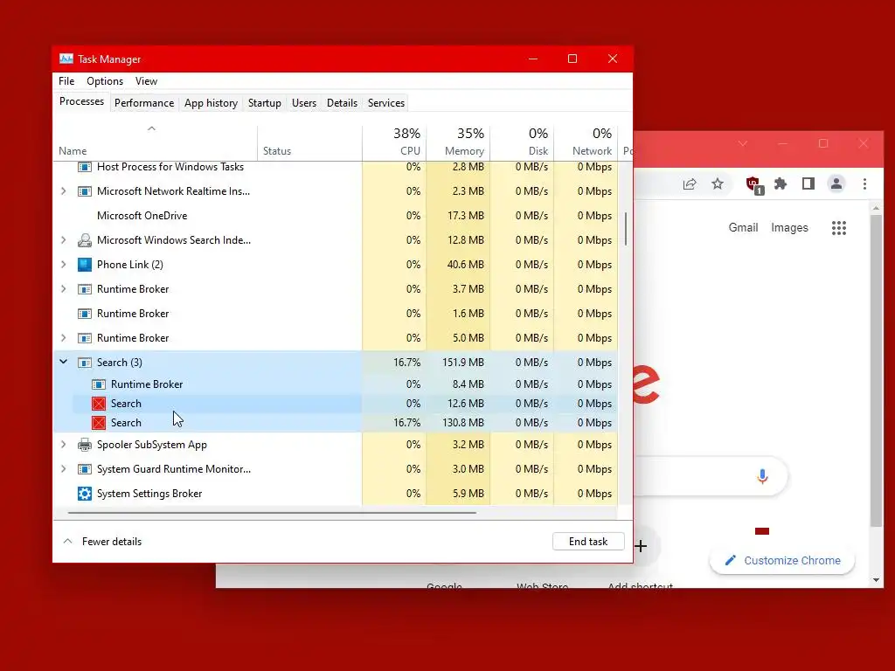
Task: Switch to the Startup tab
Action: pyautogui.click(x=264, y=103)
